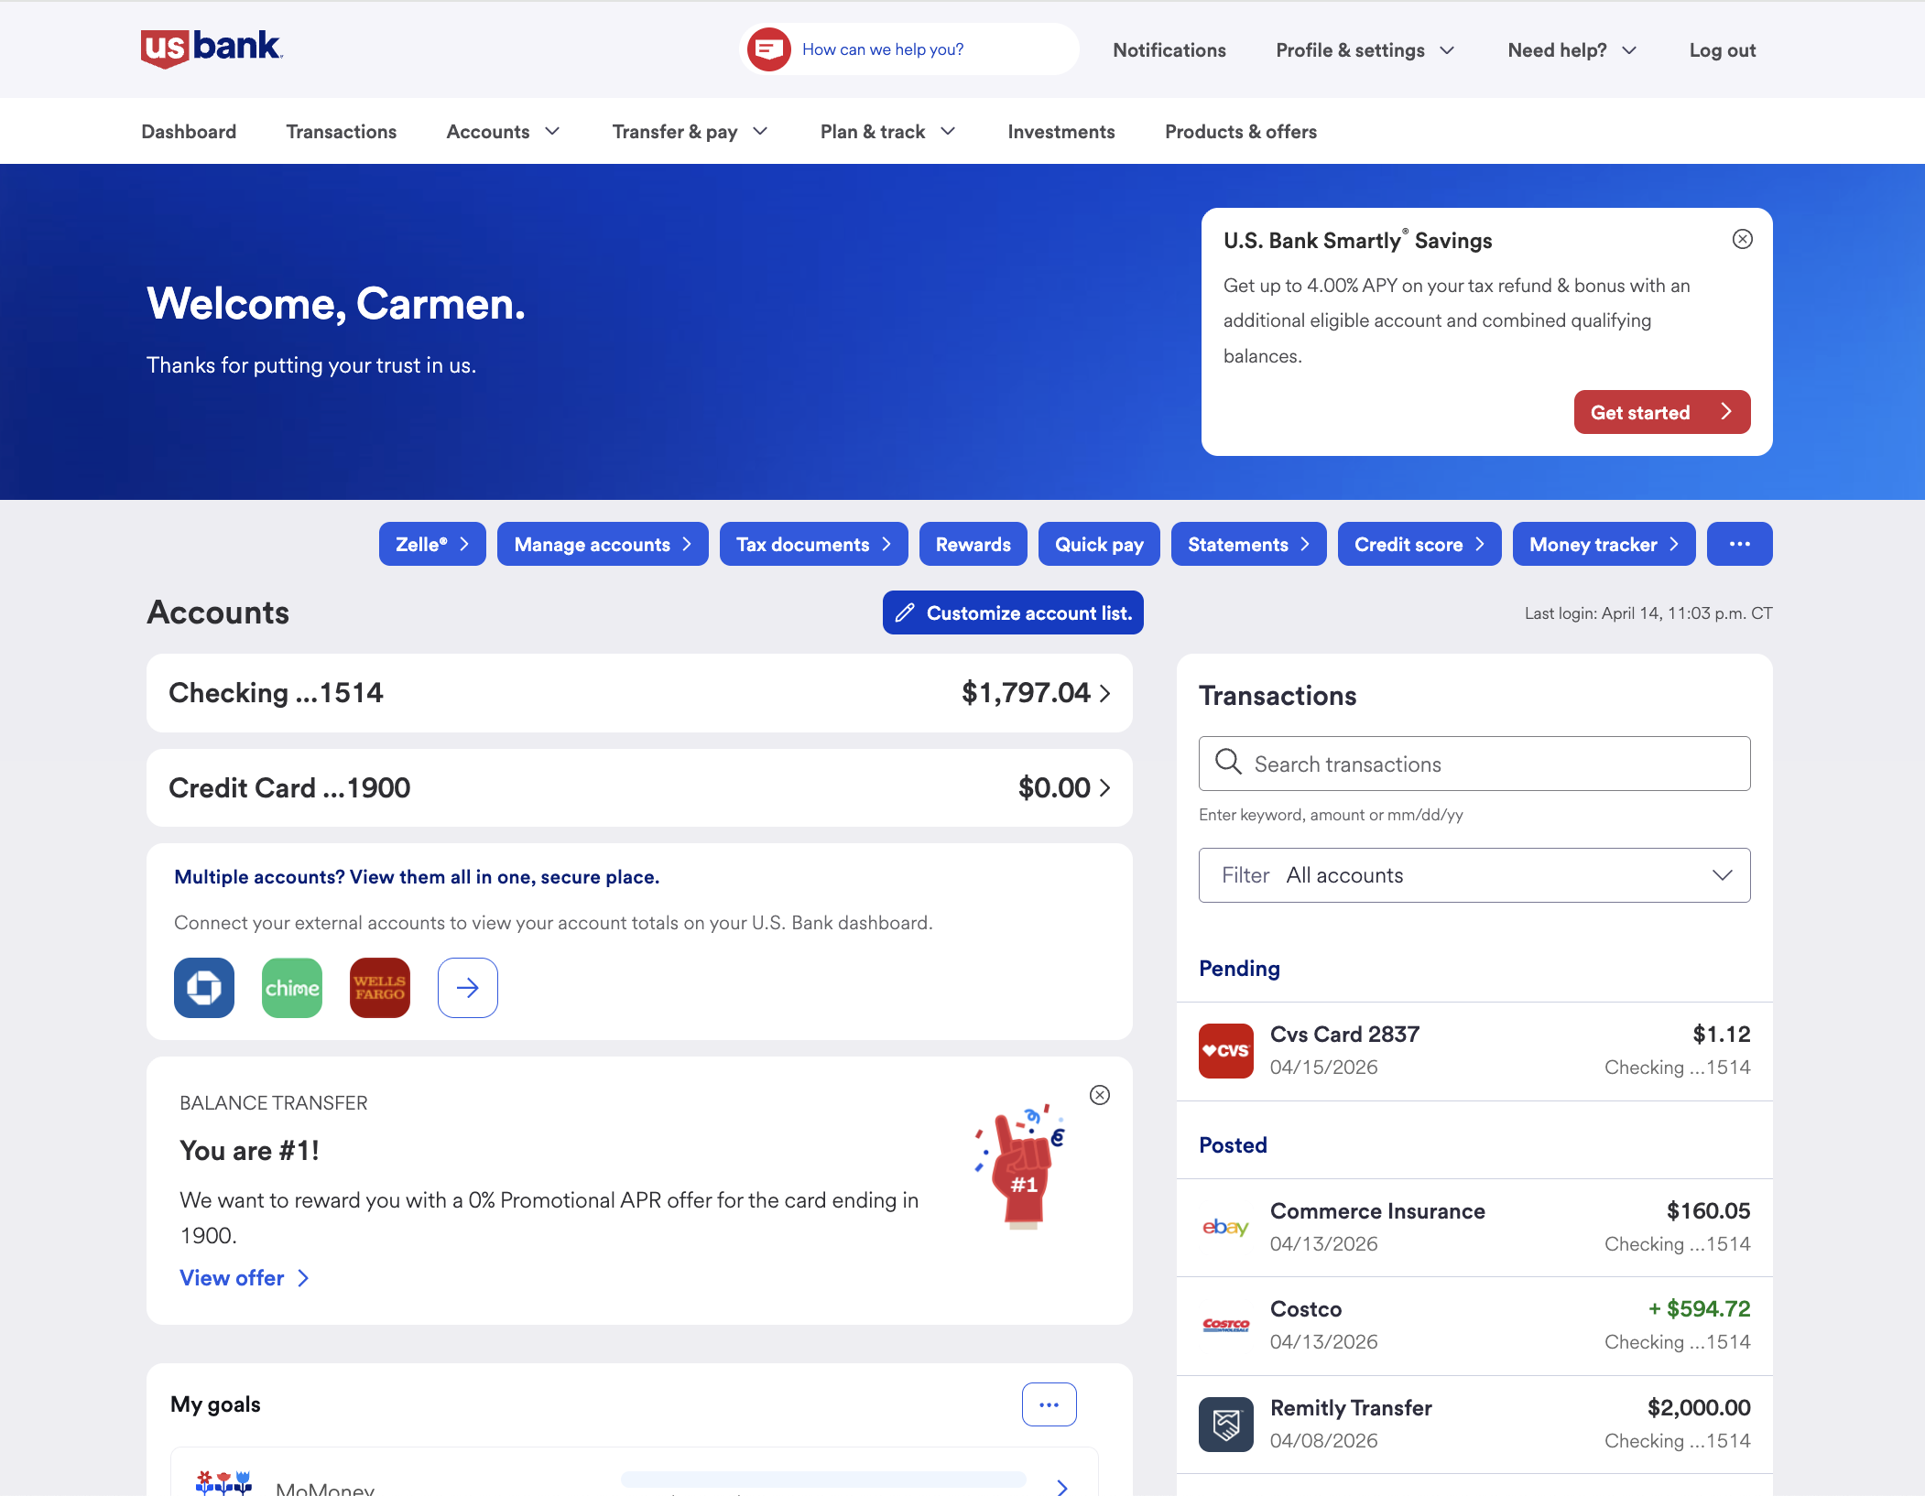
Task: Close the Balance Transfer offer
Action: [x=1099, y=1096]
